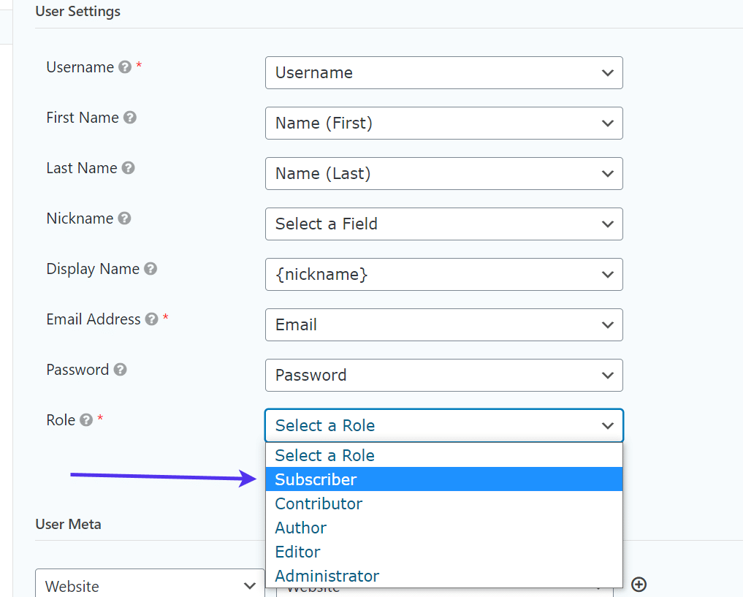This screenshot has width=743, height=597.
Task: Add a new User Meta row with plus icon
Action: pos(639,584)
